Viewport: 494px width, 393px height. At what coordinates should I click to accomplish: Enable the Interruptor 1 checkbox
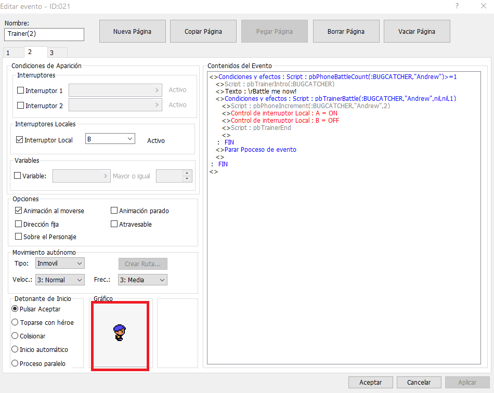point(21,90)
